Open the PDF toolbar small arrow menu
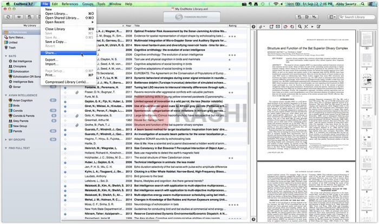 (x=312, y=27)
